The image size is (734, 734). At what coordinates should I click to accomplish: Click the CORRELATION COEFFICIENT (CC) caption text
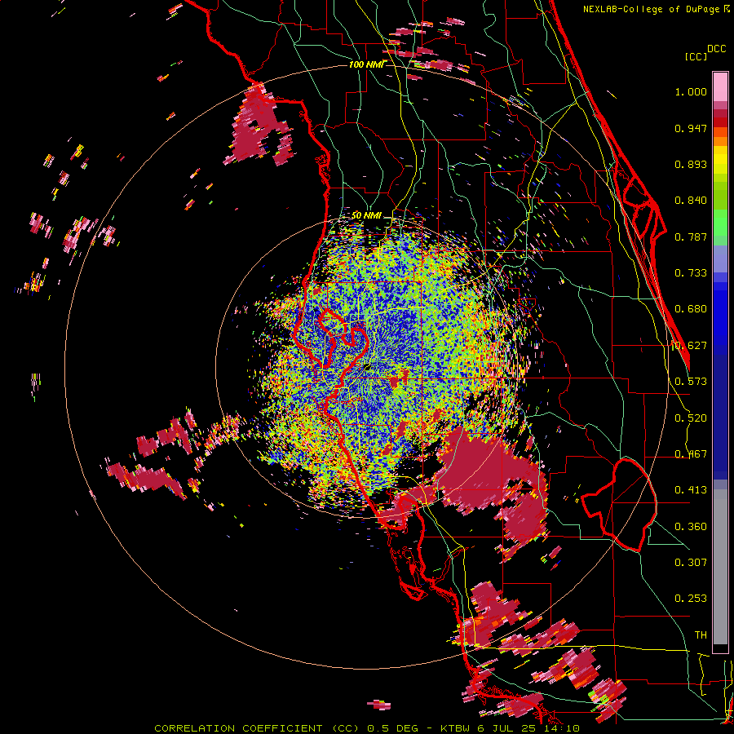tap(258, 728)
